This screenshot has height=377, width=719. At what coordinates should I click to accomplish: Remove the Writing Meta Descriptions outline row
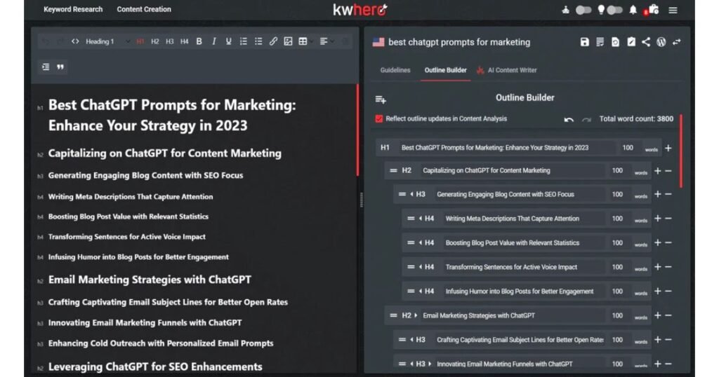coord(668,219)
